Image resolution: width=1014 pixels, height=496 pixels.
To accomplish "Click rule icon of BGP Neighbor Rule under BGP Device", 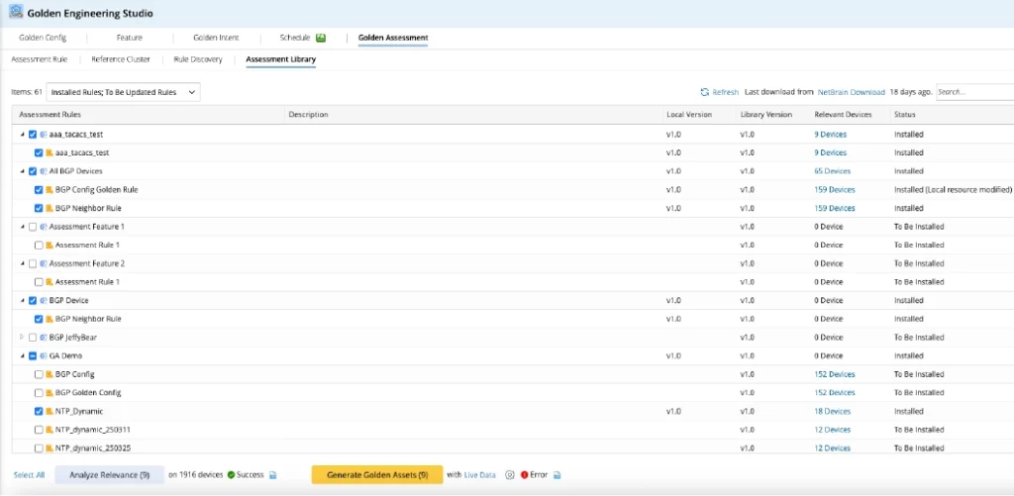I will tap(50, 319).
